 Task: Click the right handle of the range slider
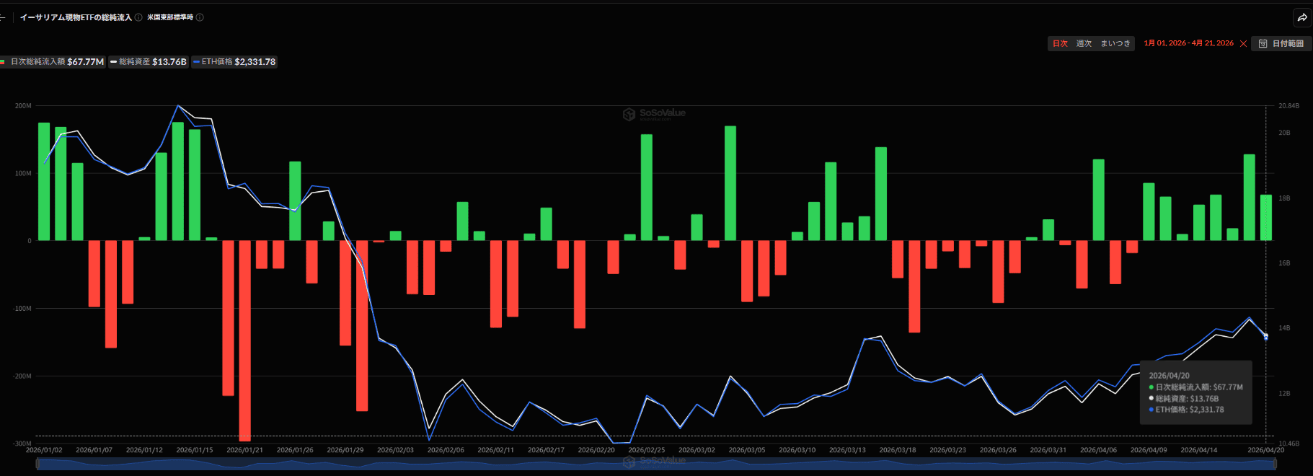(1273, 464)
